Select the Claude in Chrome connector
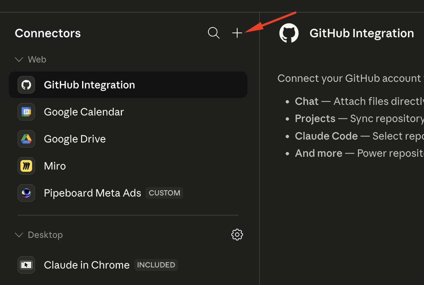Viewport: 424px width, 285px height. click(x=128, y=265)
